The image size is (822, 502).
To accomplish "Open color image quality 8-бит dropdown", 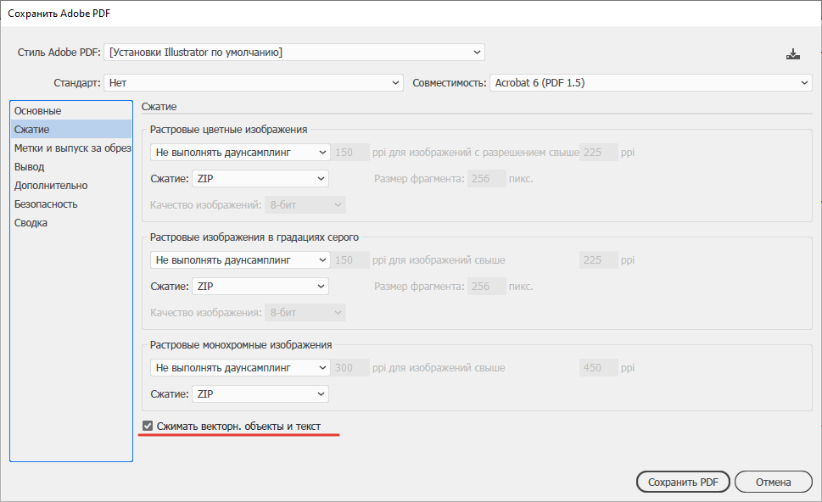I will point(305,205).
